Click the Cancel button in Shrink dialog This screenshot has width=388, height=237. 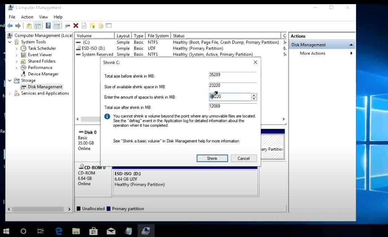tap(244, 158)
